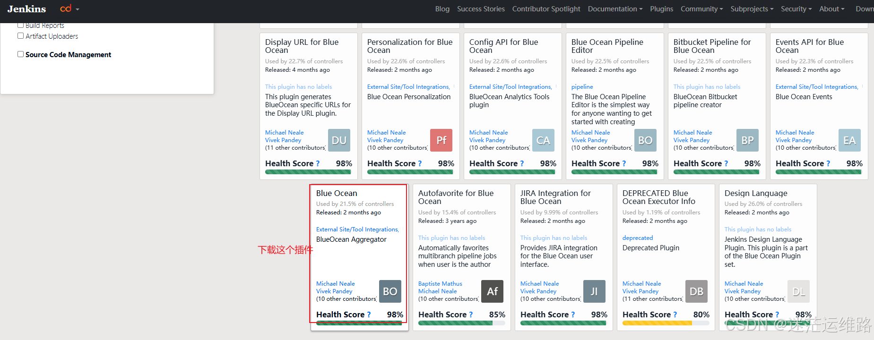The width and height of the screenshot is (874, 340).
Task: Open Baptiste Mathus contributor link
Action: tap(440, 284)
